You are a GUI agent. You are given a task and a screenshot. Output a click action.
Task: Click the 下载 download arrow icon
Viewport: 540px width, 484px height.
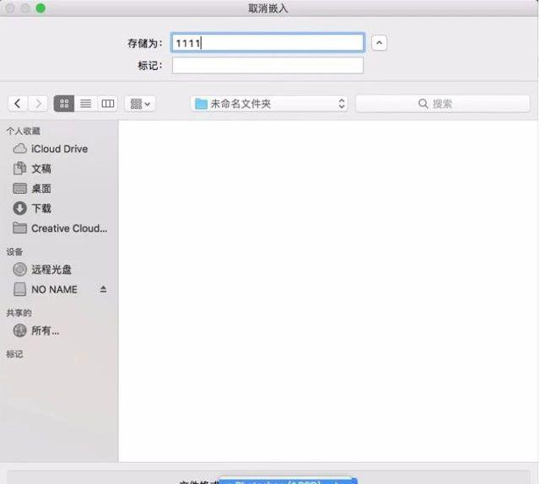[19, 208]
